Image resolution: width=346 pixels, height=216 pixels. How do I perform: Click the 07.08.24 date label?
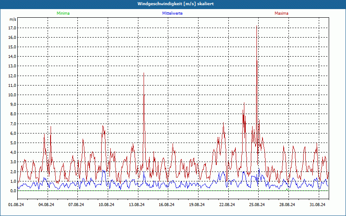76,205
